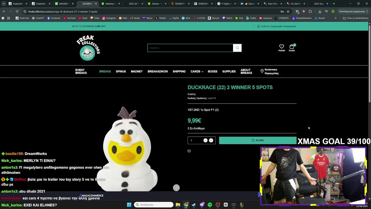371x209 pixels.
Task: Click the taskbar search box
Action: pos(154,205)
